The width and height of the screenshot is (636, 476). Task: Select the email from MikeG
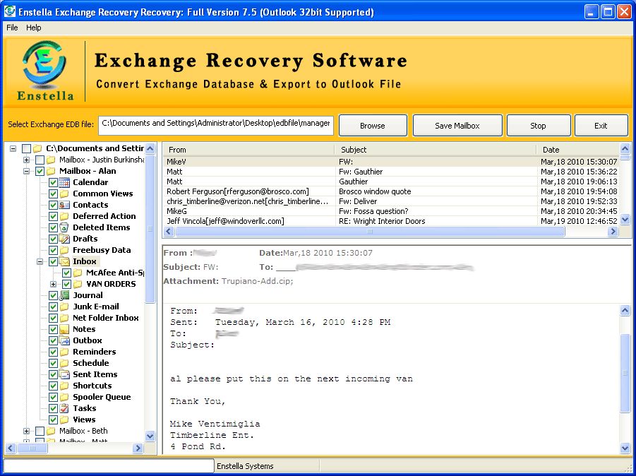pyautogui.click(x=391, y=211)
